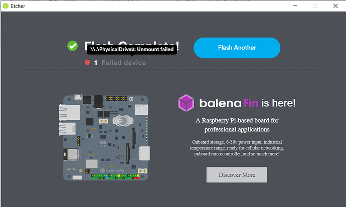Screen dimensions: 346x207
Task: Click the balenaFin board illustration
Action: pyautogui.click(x=105, y=138)
